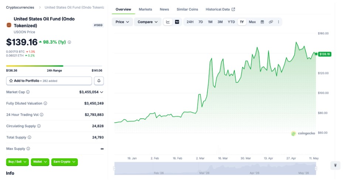The image size is (345, 183).
Task: Open the calendar date range picker
Action: tap(262, 22)
